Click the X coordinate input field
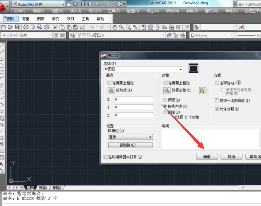The width and height of the screenshot is (261, 206). point(133,99)
